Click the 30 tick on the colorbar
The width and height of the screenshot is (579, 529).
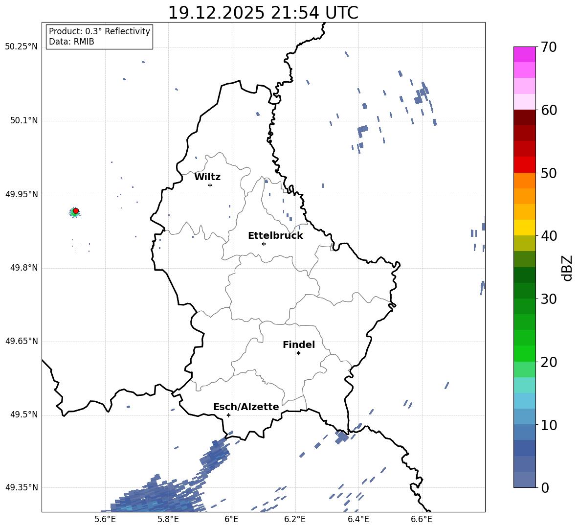pyautogui.click(x=549, y=299)
